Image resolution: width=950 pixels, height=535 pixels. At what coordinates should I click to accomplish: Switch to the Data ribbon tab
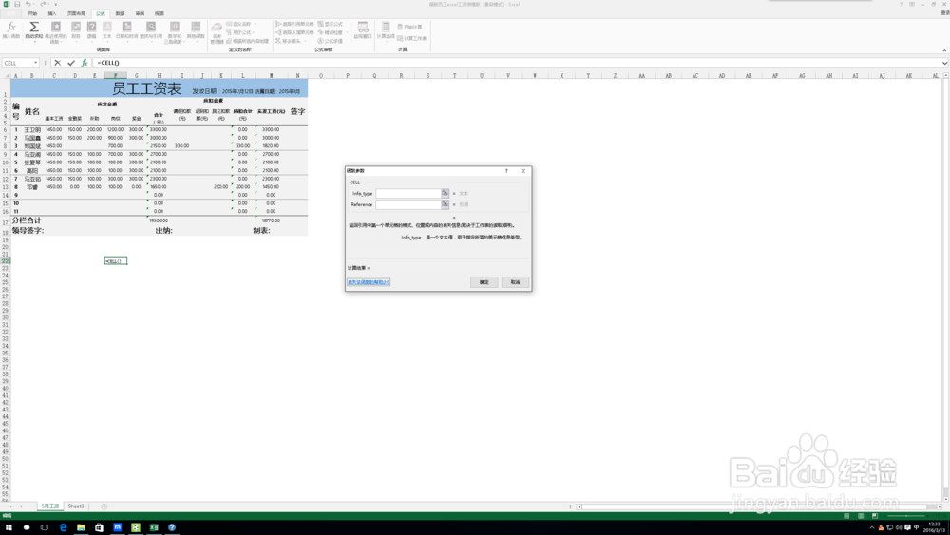120,13
